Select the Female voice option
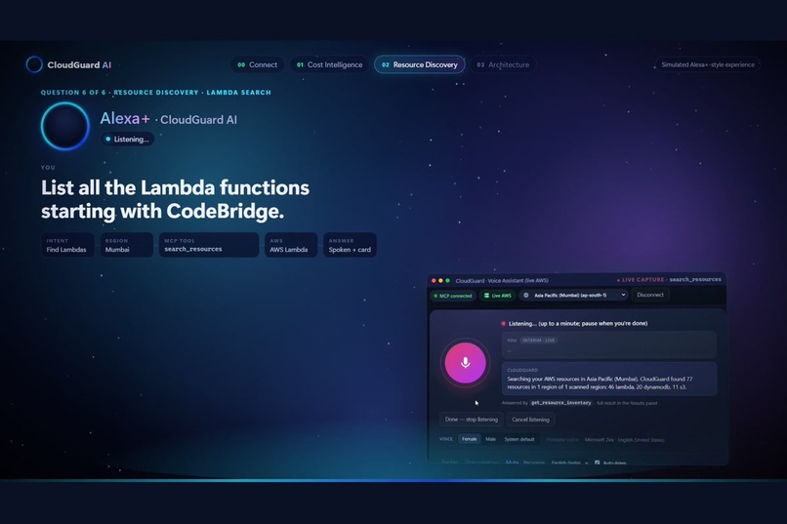787x524 pixels. point(470,439)
